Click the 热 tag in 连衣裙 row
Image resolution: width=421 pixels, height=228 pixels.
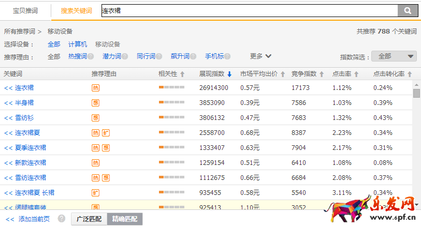pos(95,88)
